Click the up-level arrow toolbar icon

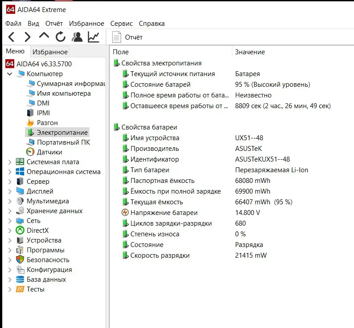tap(44, 36)
